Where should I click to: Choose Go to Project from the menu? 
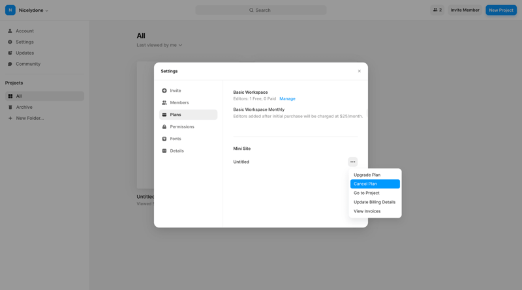[375, 193]
